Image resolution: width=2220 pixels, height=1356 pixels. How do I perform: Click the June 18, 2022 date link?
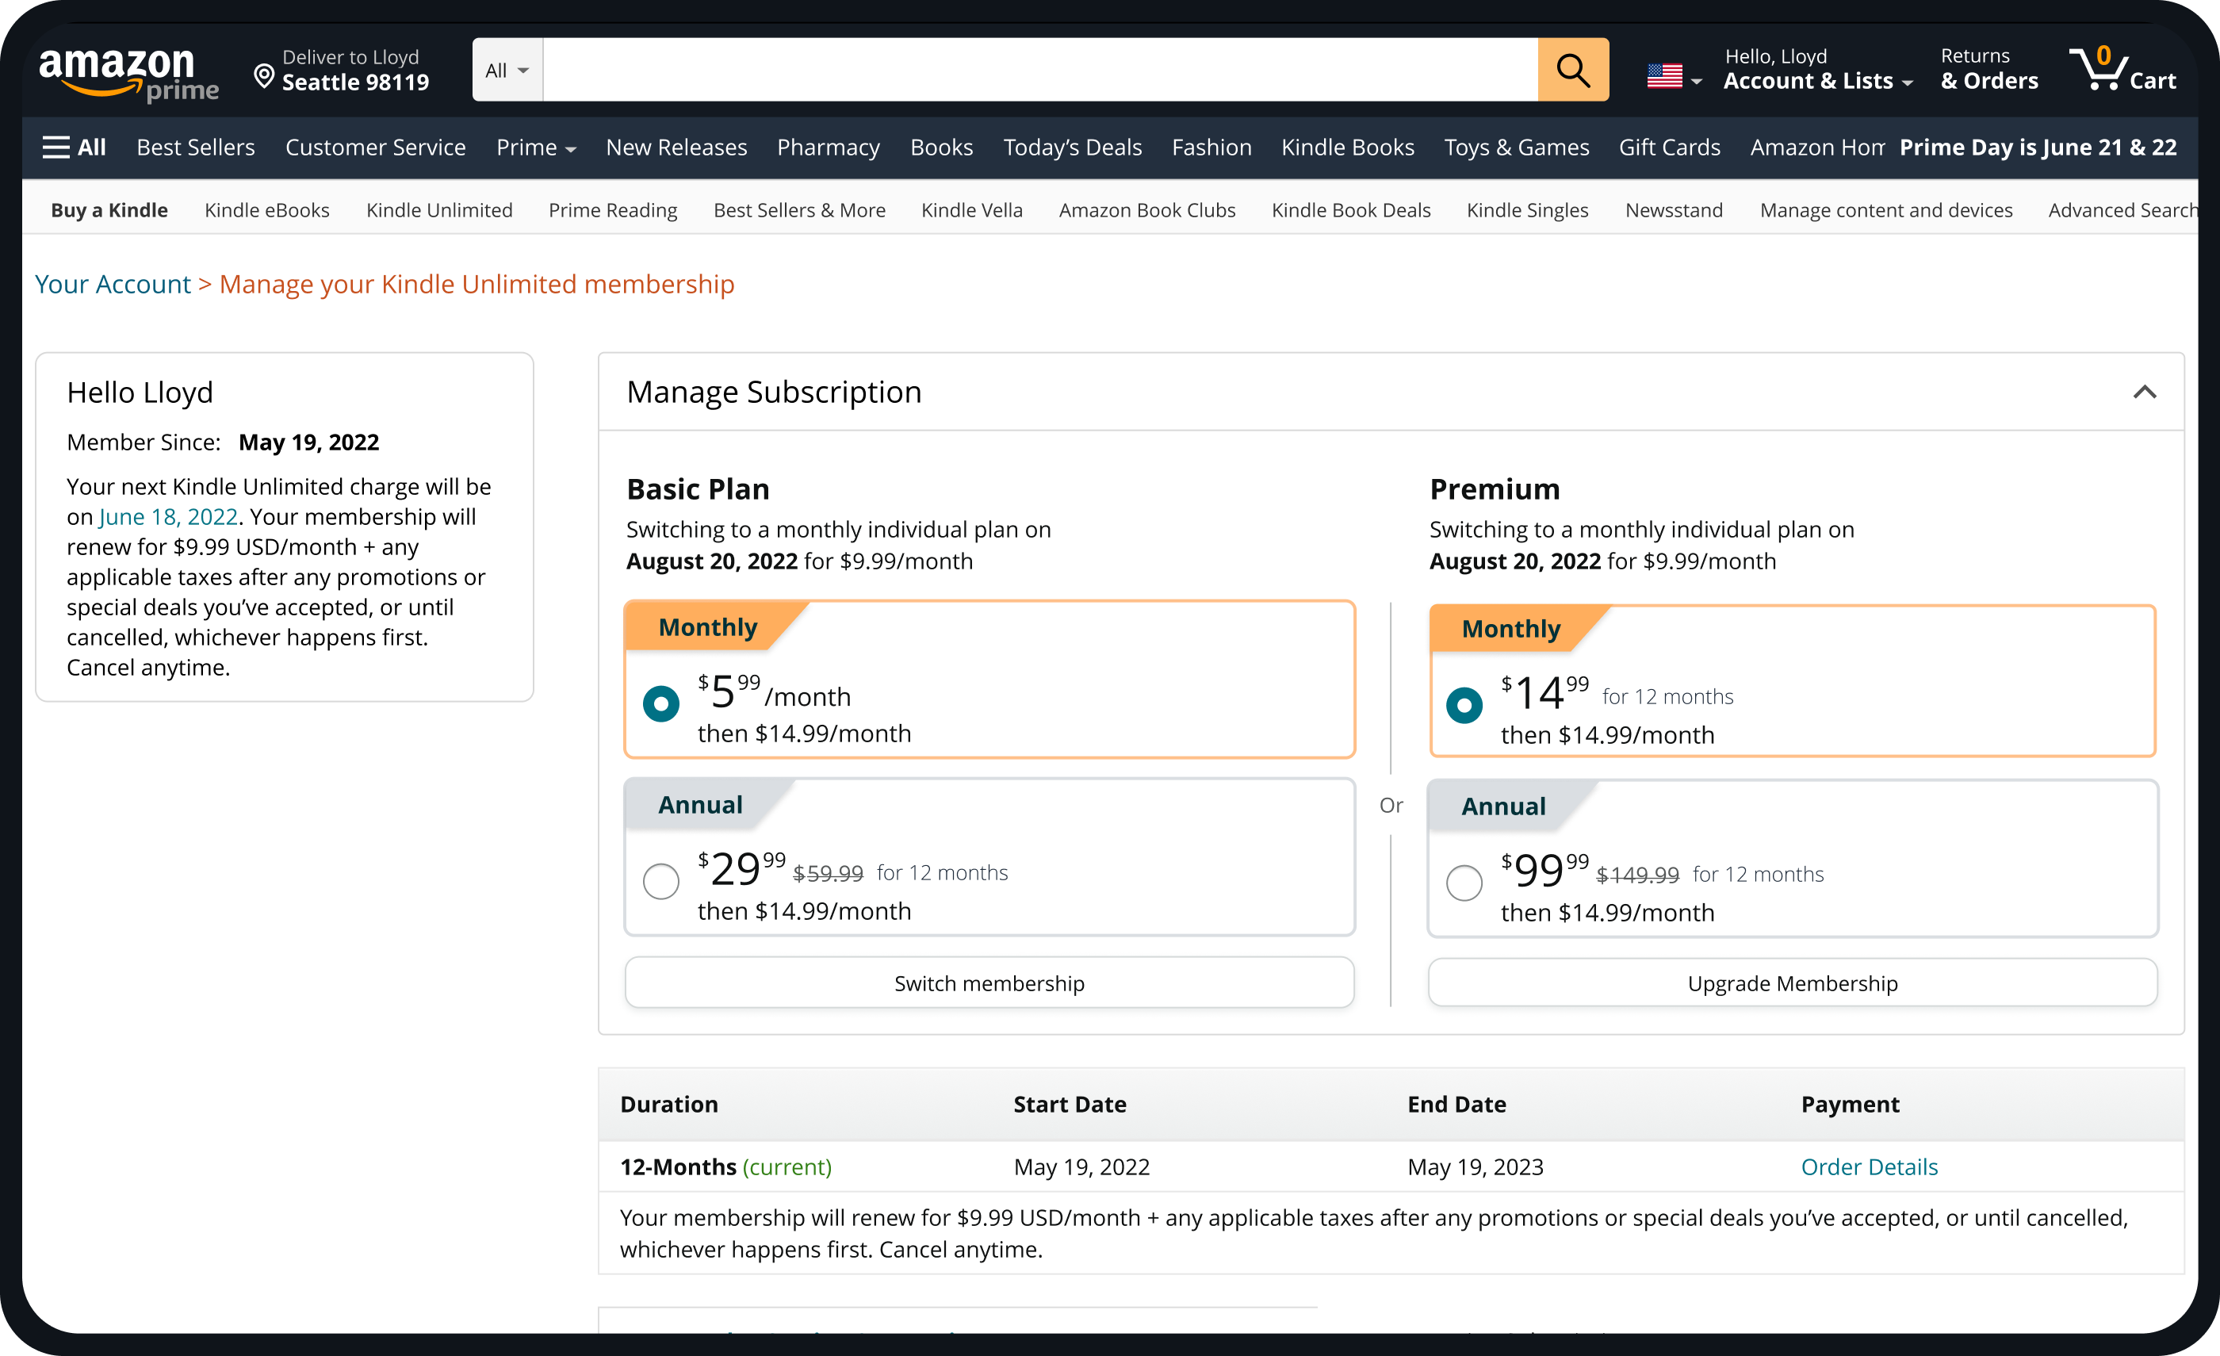pos(168,516)
